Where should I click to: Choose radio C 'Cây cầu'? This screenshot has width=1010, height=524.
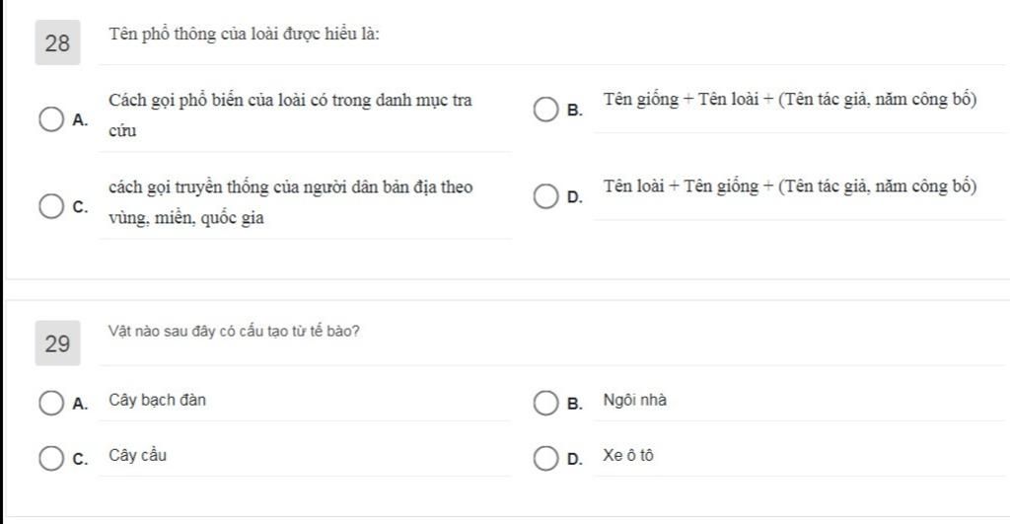point(51,458)
